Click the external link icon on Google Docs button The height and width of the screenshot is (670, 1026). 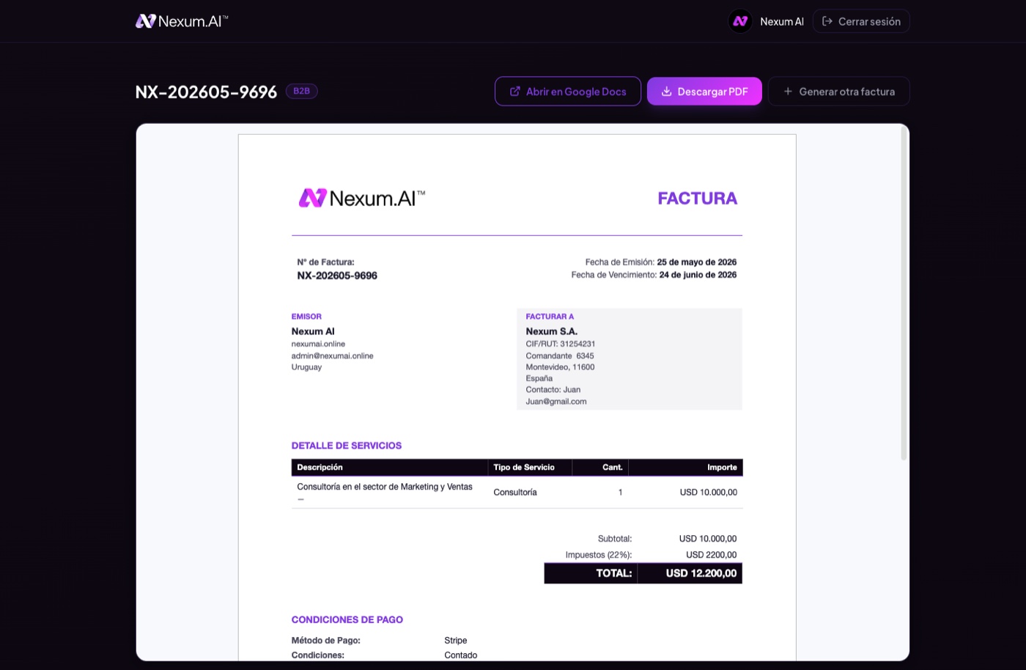(515, 92)
